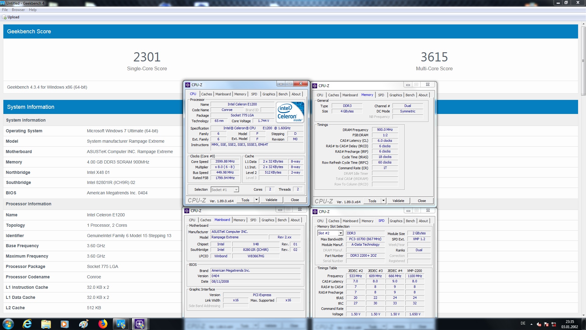586x330 pixels.
Task: Open the Paint taskbar icon
Action: pyautogui.click(x=84, y=324)
